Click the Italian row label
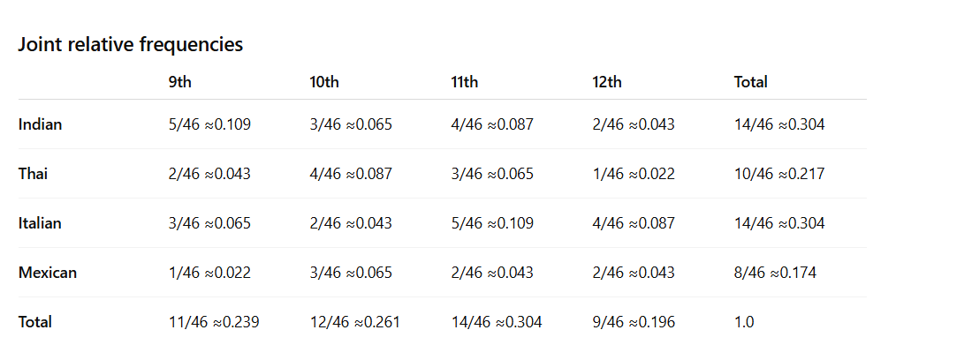The width and height of the screenshot is (972, 360). click(x=40, y=223)
